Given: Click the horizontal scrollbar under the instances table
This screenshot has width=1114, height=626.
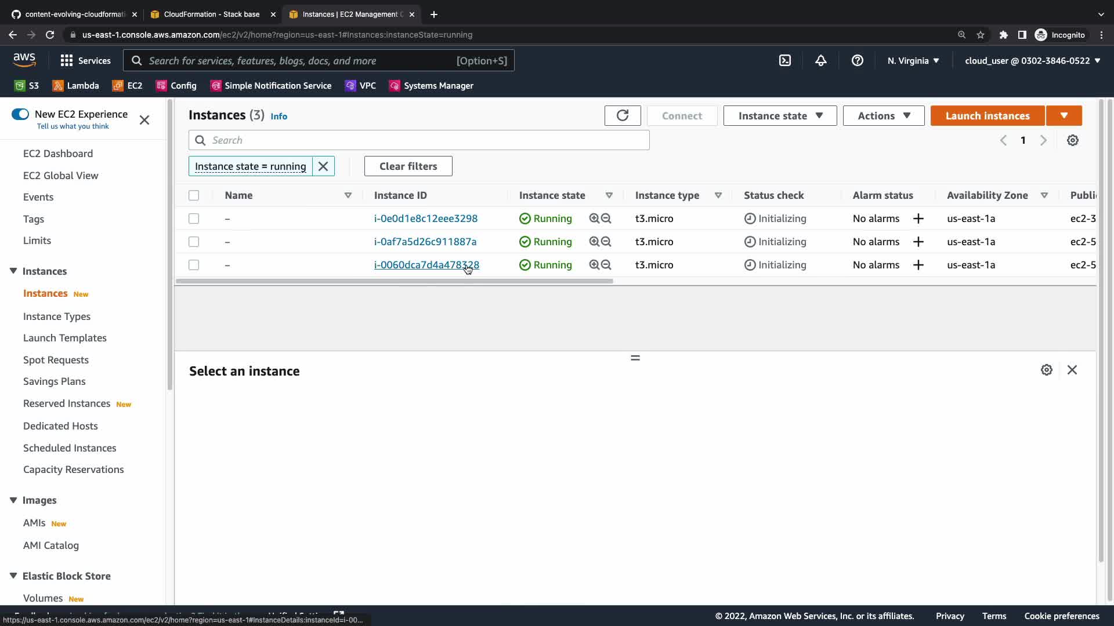Looking at the screenshot, I should (395, 281).
